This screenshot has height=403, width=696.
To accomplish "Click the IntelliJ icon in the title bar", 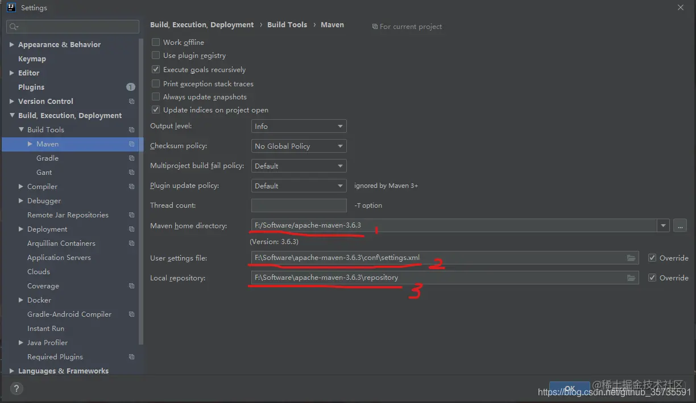I will point(11,8).
